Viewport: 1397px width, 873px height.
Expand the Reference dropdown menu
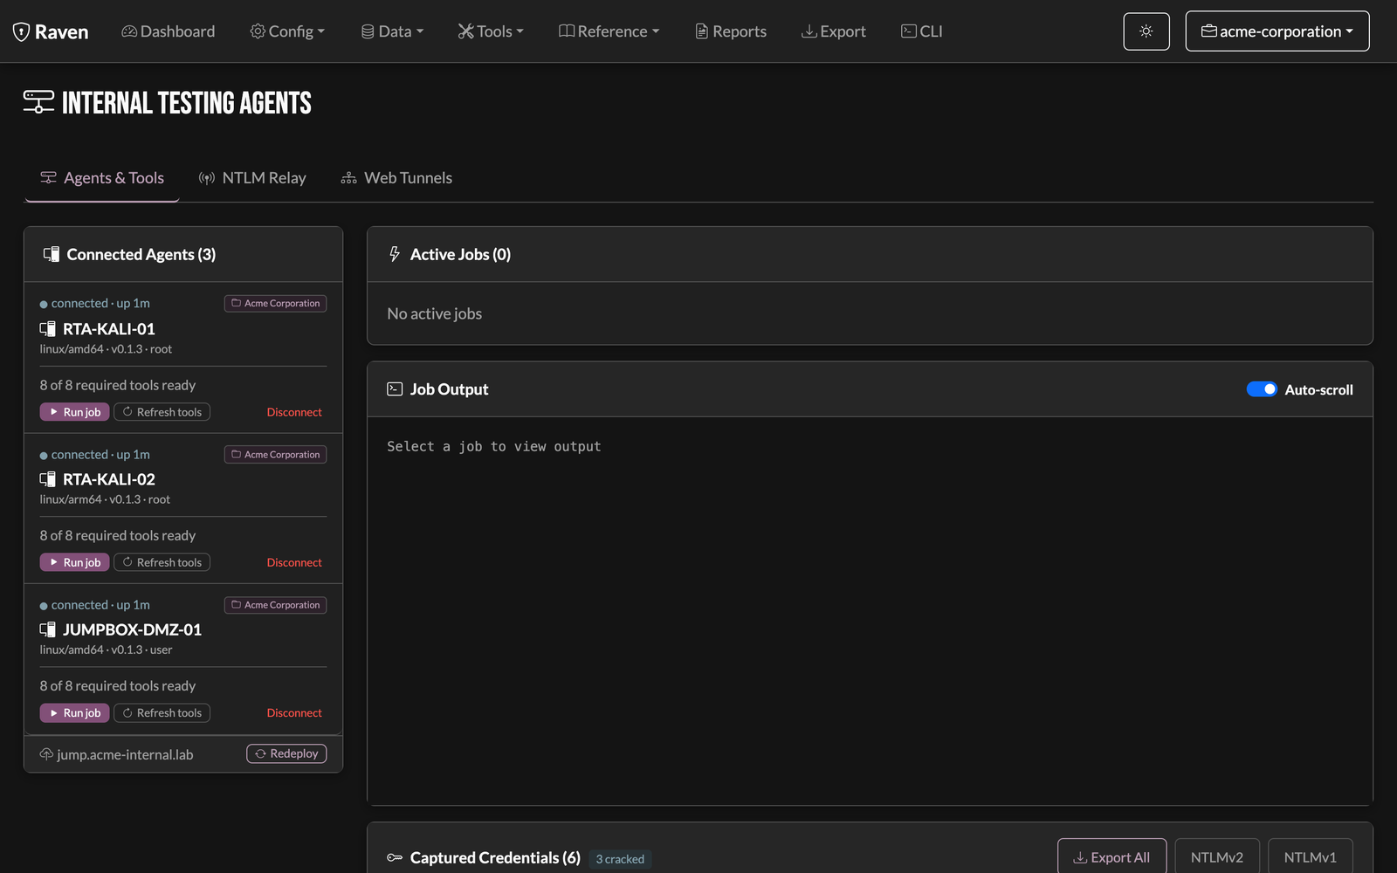609,31
